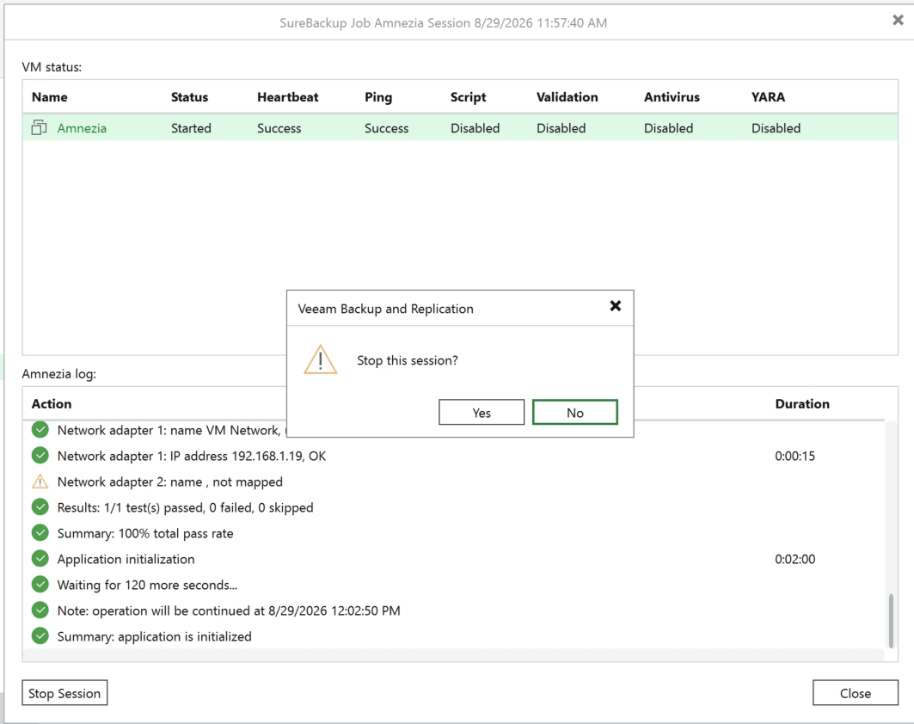Click the Ping Success cell

coord(386,128)
